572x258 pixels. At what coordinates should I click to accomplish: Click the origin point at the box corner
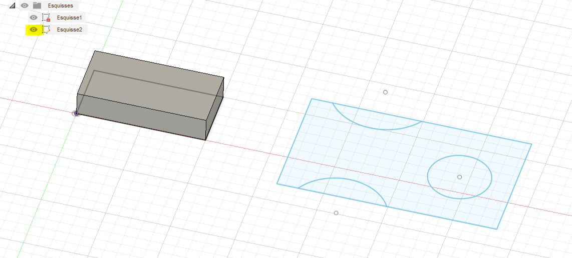point(76,113)
